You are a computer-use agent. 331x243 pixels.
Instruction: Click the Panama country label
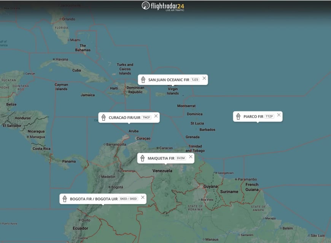(x=69, y=161)
